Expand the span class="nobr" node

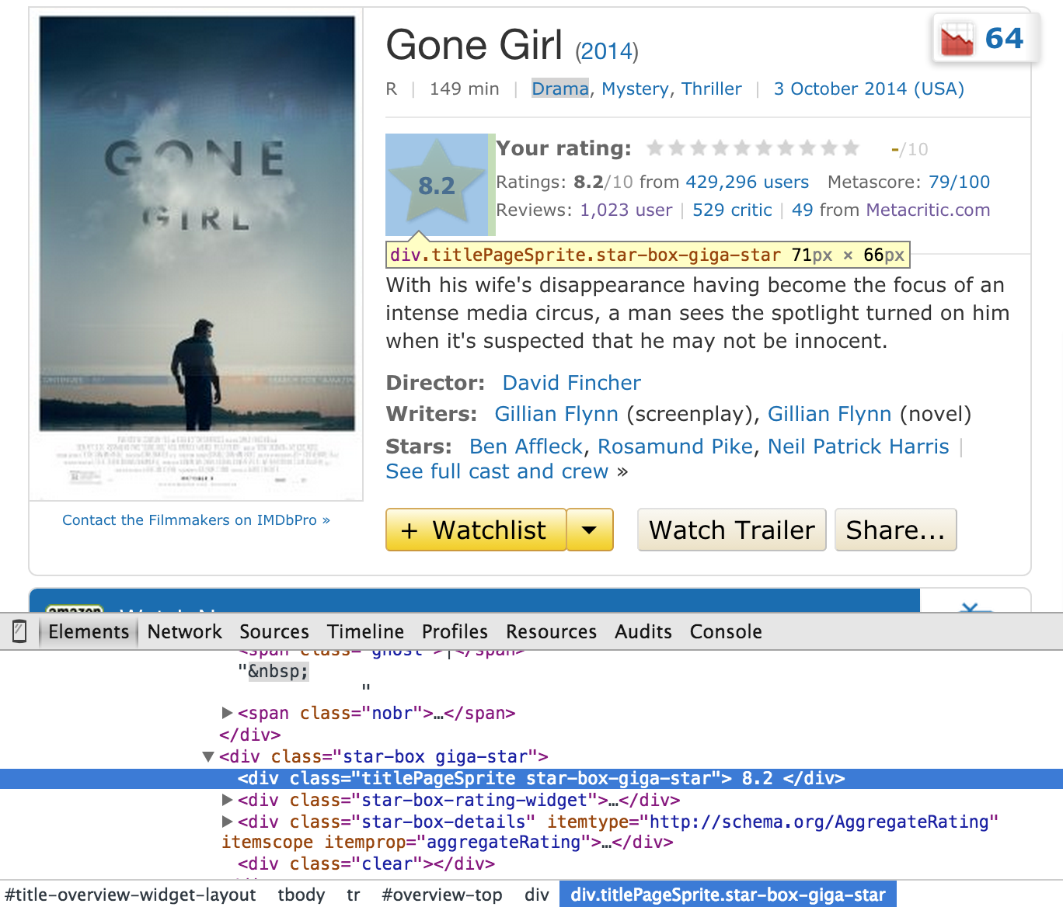[x=227, y=713]
